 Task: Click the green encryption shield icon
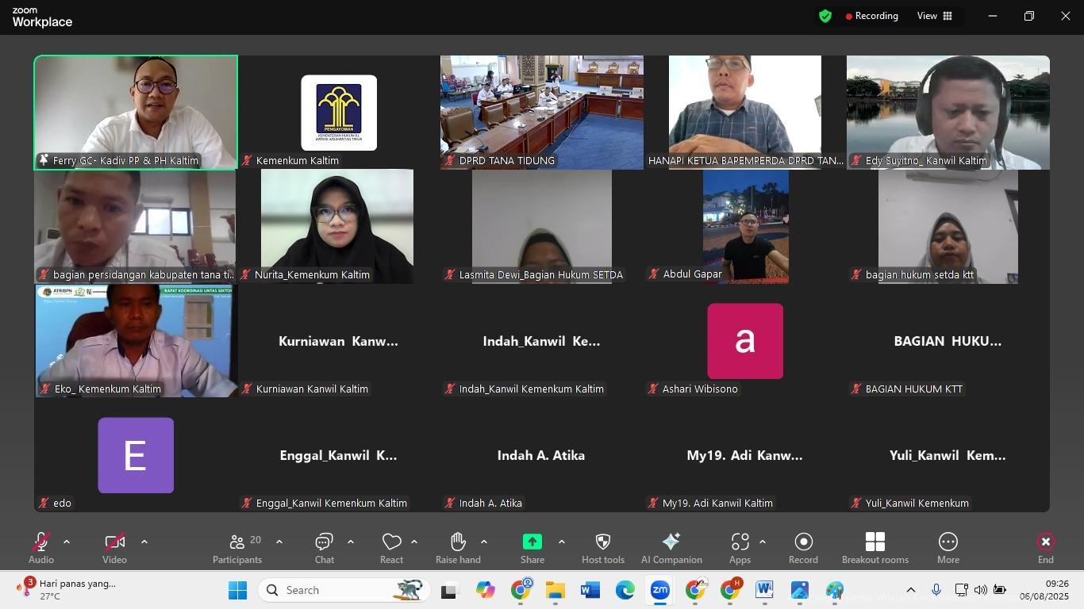pyautogui.click(x=825, y=16)
